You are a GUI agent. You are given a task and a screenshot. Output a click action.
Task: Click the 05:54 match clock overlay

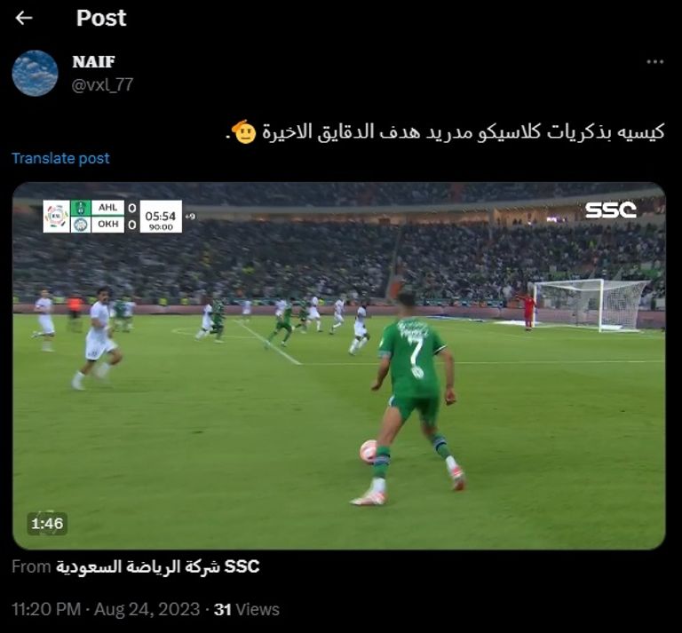161,216
